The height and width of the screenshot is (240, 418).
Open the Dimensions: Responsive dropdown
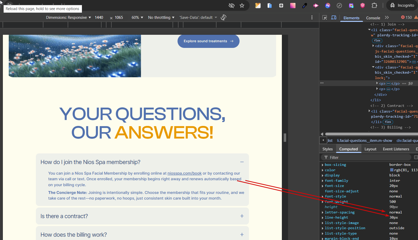[68, 17]
